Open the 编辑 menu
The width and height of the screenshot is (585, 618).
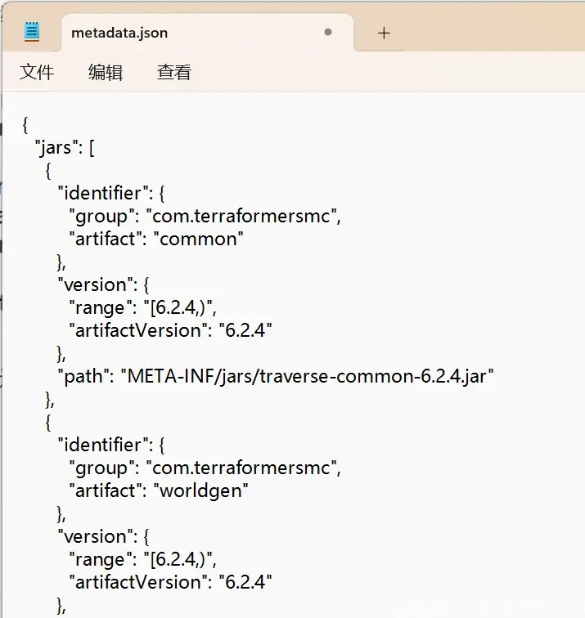(106, 72)
